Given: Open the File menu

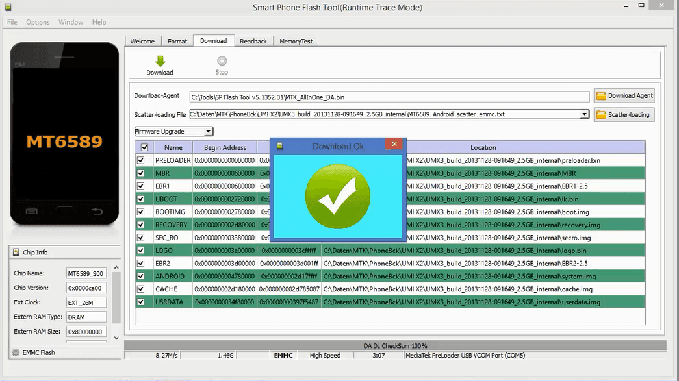Looking at the screenshot, I should (x=12, y=22).
